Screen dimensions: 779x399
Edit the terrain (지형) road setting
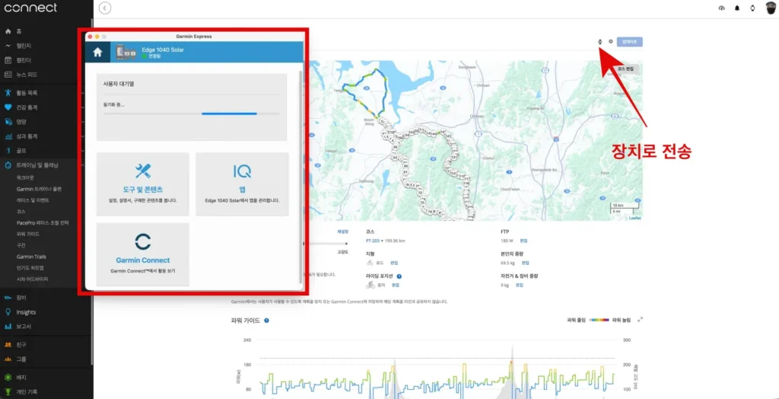(x=394, y=263)
